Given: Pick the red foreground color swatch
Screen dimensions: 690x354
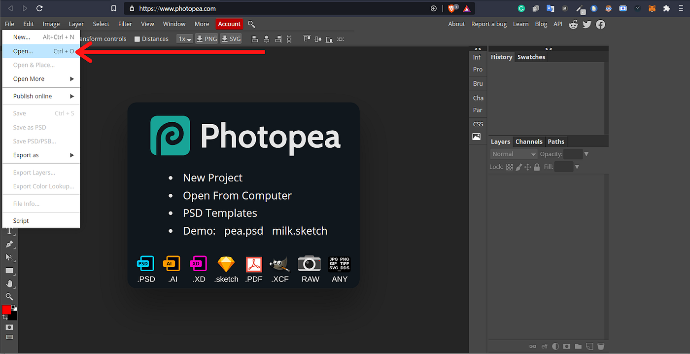Looking at the screenshot, I should (x=6, y=310).
